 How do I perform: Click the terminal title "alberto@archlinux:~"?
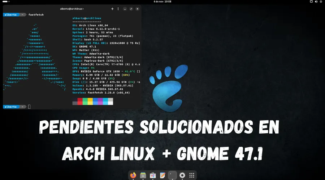coord(72,9)
